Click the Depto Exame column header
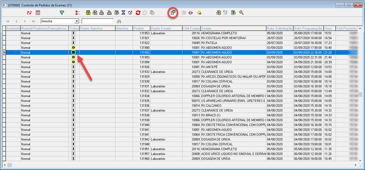 coord(166,28)
